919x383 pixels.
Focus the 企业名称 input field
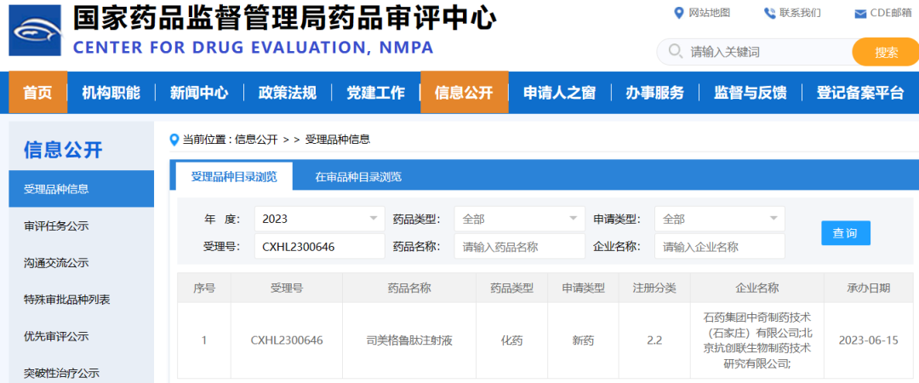pyautogui.click(x=720, y=246)
